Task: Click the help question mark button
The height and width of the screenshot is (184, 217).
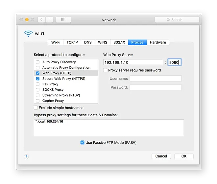Action: pyautogui.click(x=26, y=156)
